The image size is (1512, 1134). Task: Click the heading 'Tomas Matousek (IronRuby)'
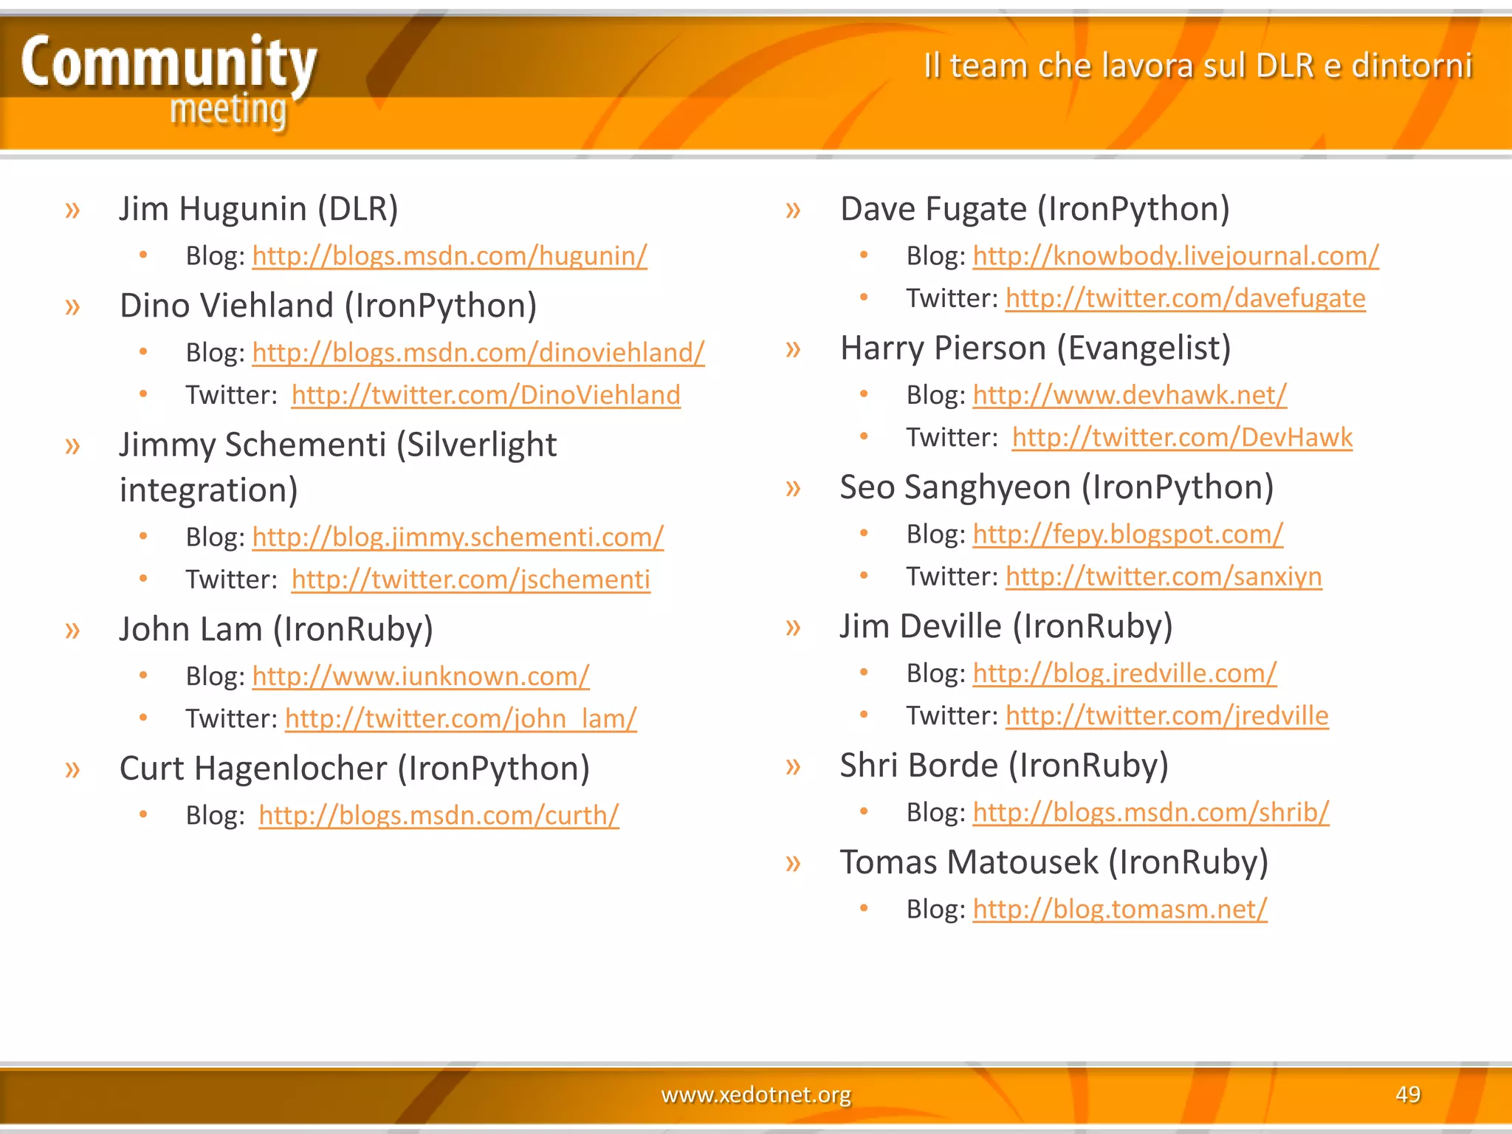[x=1054, y=862]
